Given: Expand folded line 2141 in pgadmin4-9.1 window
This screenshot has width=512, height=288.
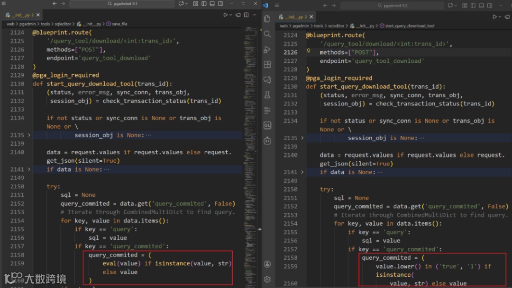Looking at the screenshot, I should (29, 169).
